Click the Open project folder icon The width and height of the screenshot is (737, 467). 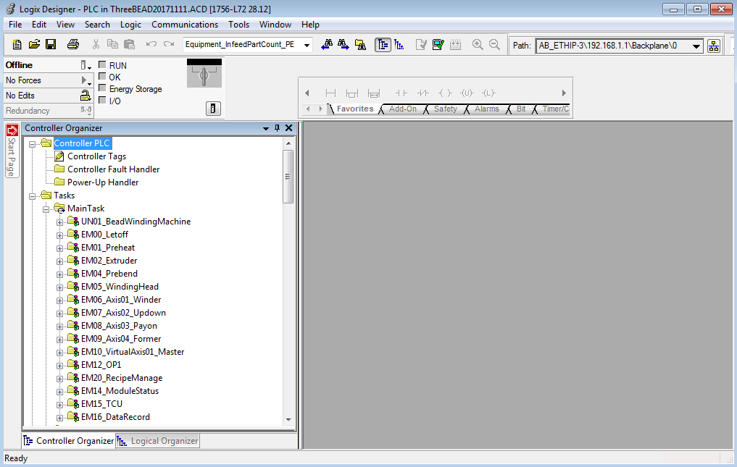33,45
